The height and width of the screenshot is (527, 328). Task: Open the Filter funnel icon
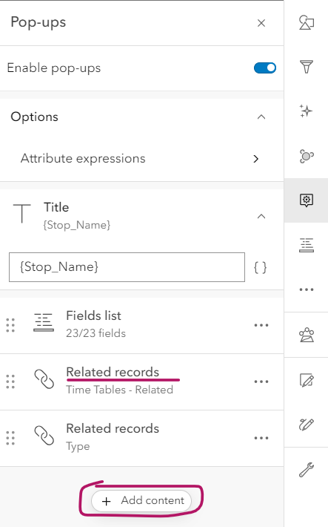point(307,67)
